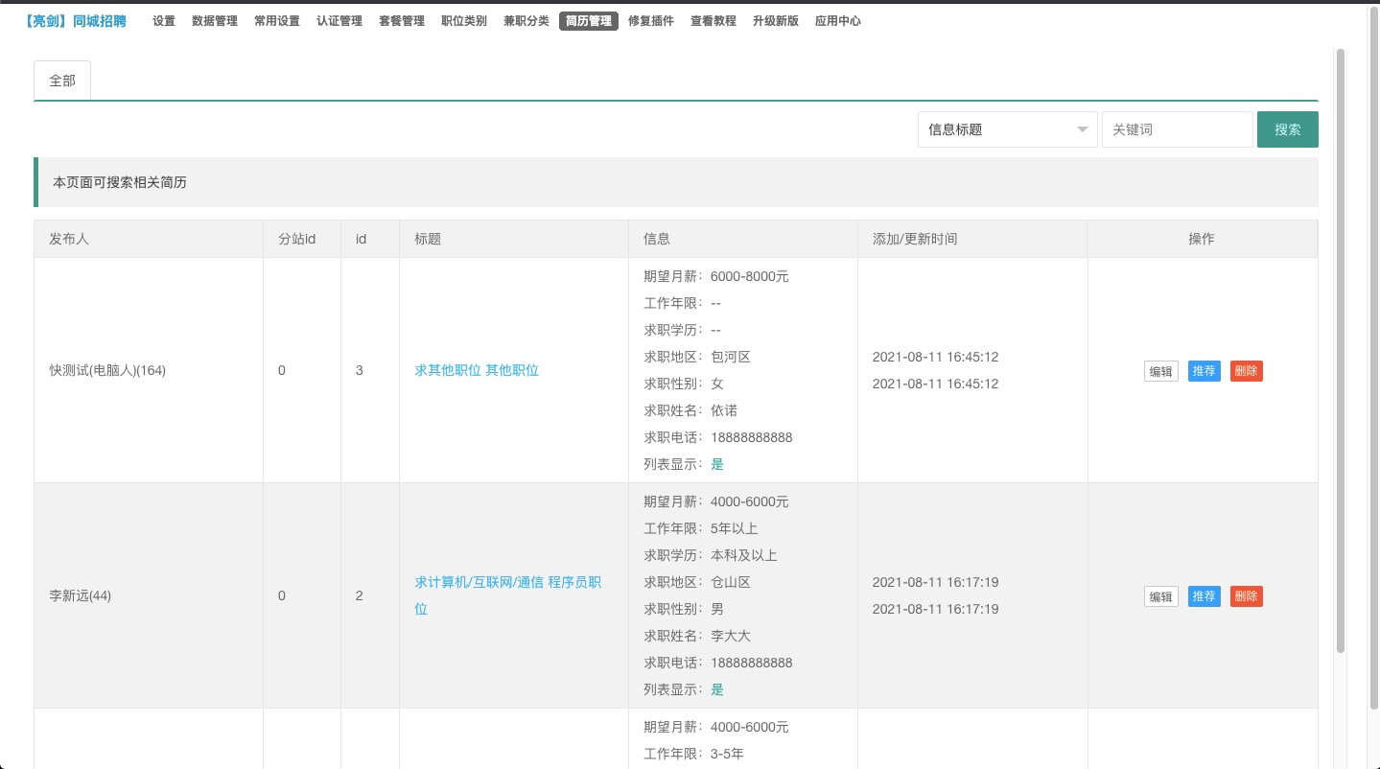Click the 操作 column header

1202,239
